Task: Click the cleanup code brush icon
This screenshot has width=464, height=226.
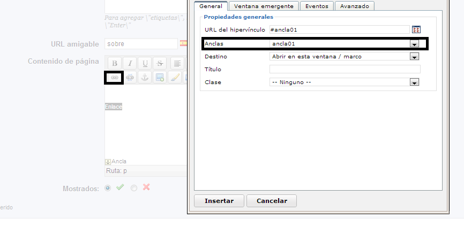Action: (x=175, y=78)
